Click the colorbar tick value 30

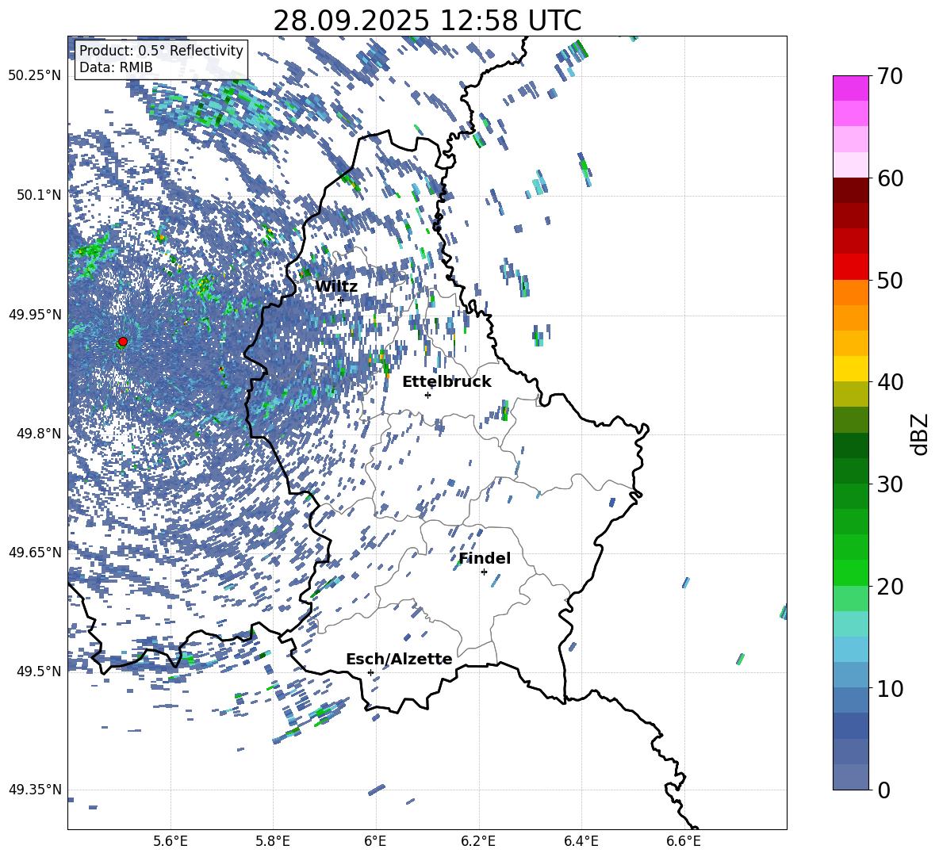tap(890, 484)
